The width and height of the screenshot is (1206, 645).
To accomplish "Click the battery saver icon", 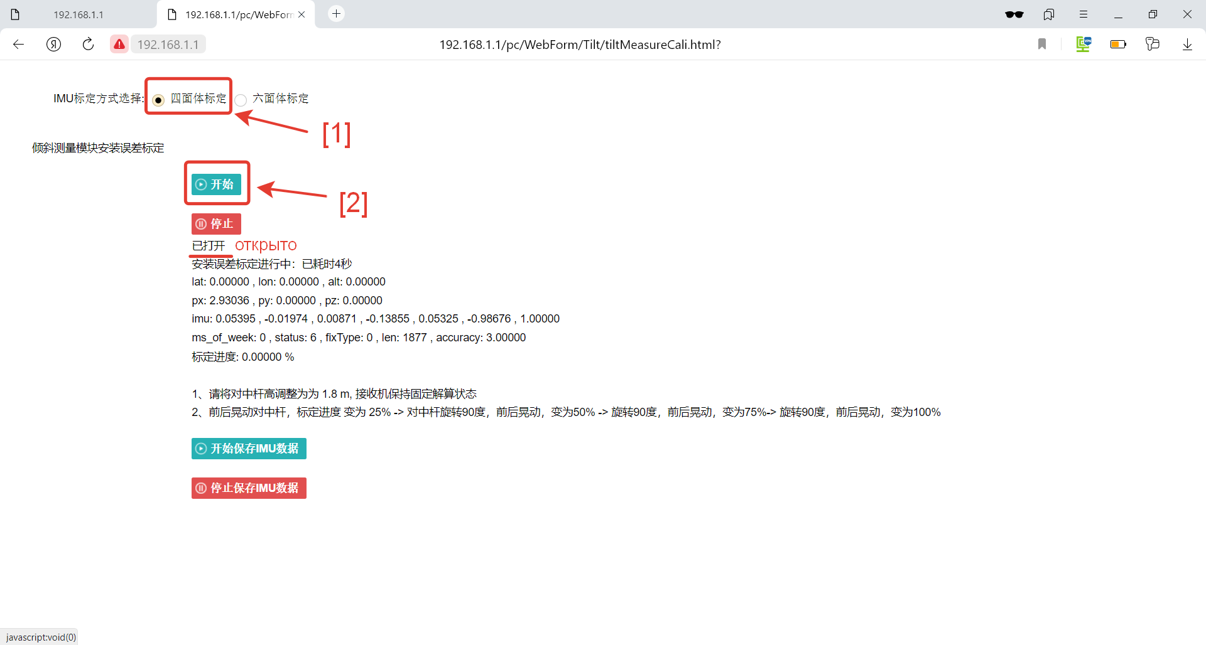I will click(1118, 45).
